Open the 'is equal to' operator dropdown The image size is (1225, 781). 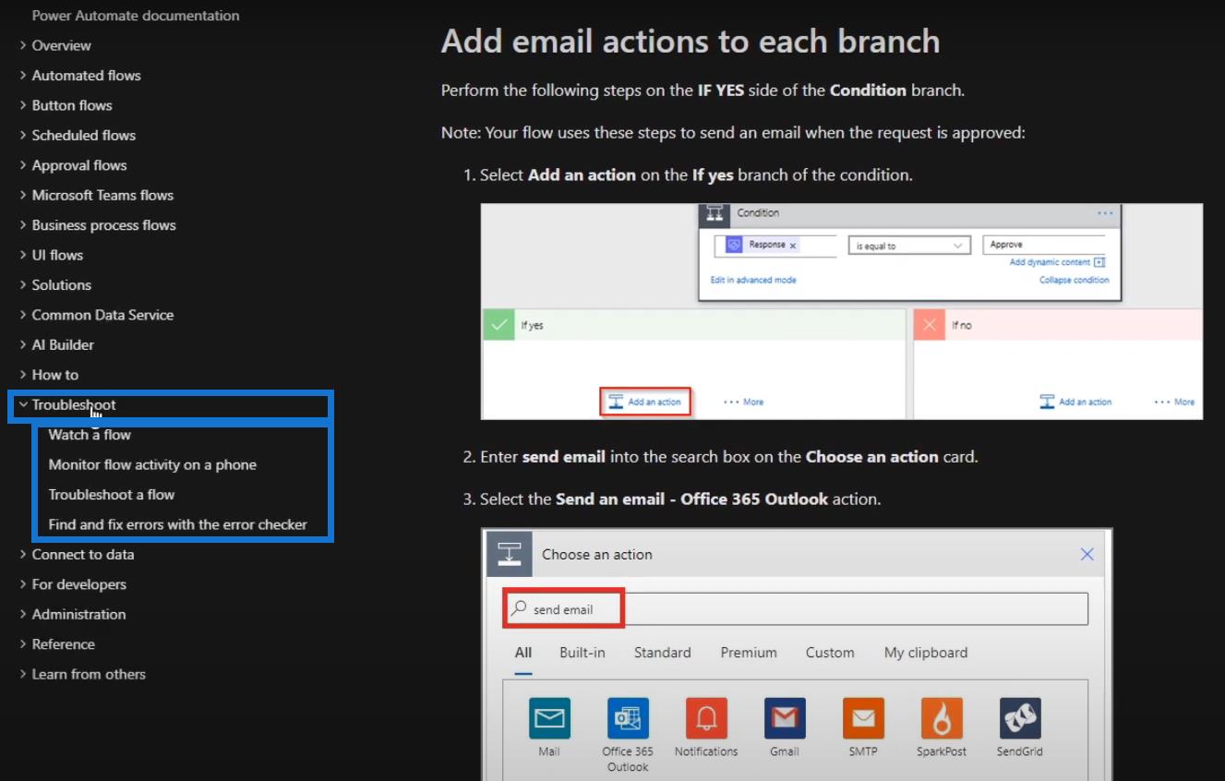[908, 246]
